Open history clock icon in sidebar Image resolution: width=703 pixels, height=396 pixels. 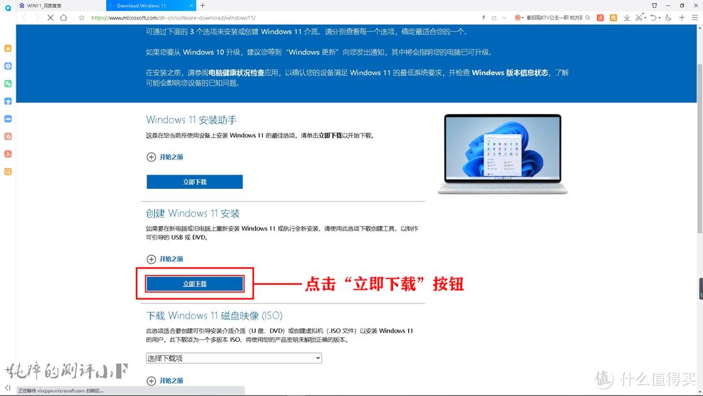(x=8, y=66)
